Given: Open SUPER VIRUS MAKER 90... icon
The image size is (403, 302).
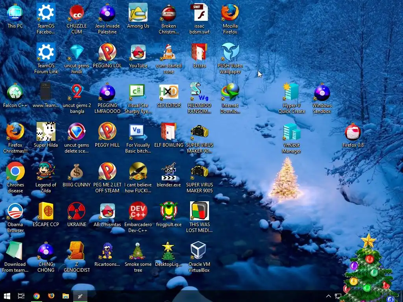Looking at the screenshot, I should [199, 131].
